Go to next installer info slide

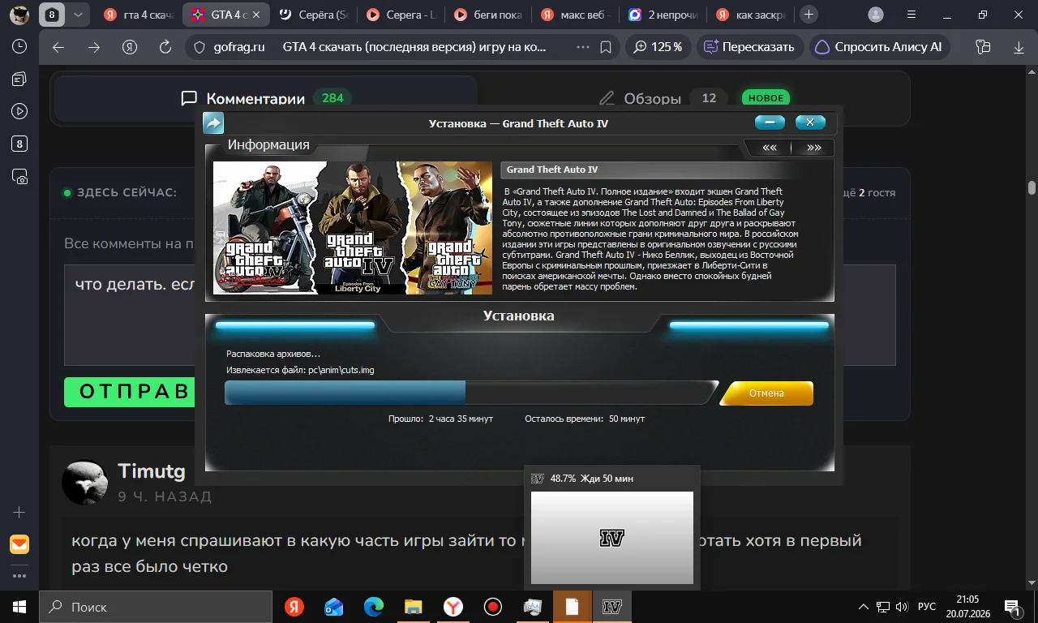coord(813,148)
